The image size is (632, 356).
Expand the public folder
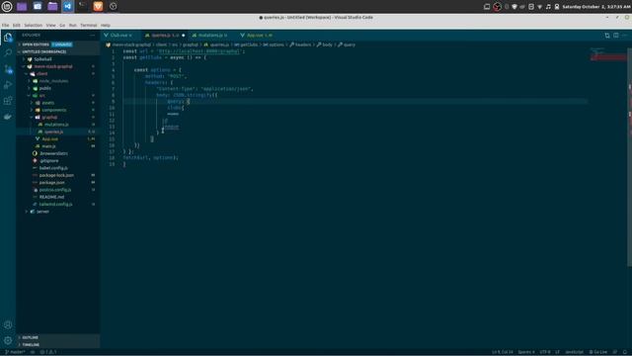coord(57,88)
